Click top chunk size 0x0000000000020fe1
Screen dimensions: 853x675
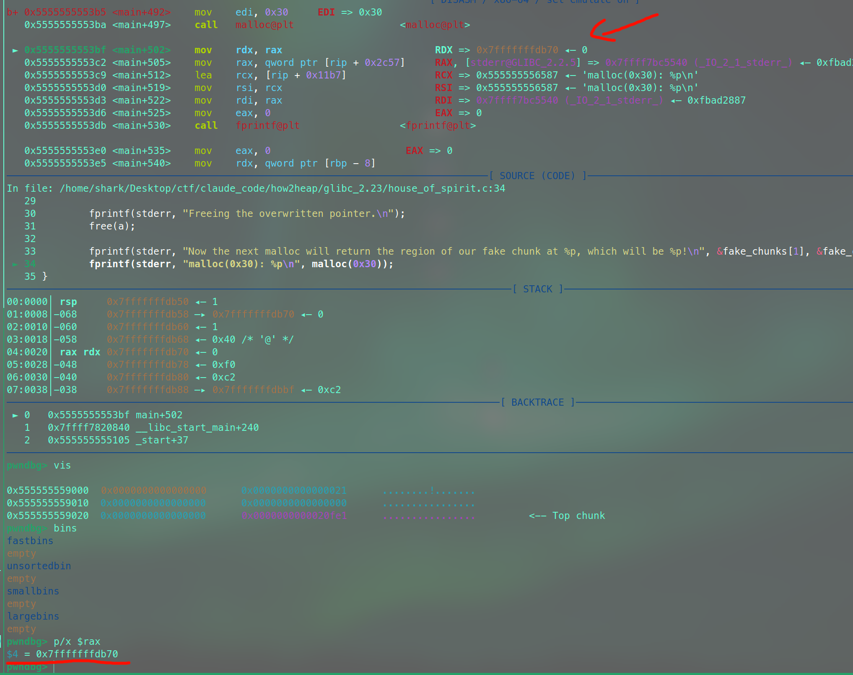(294, 516)
